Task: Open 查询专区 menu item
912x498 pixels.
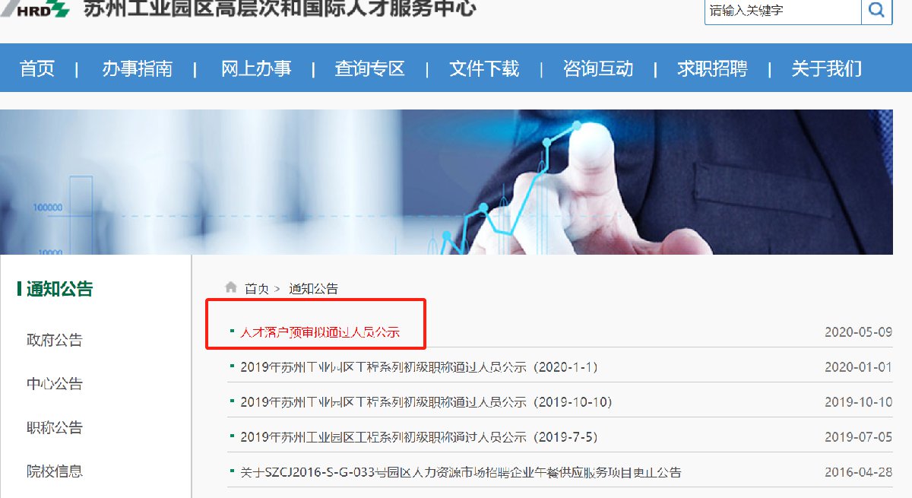Action: pyautogui.click(x=370, y=69)
